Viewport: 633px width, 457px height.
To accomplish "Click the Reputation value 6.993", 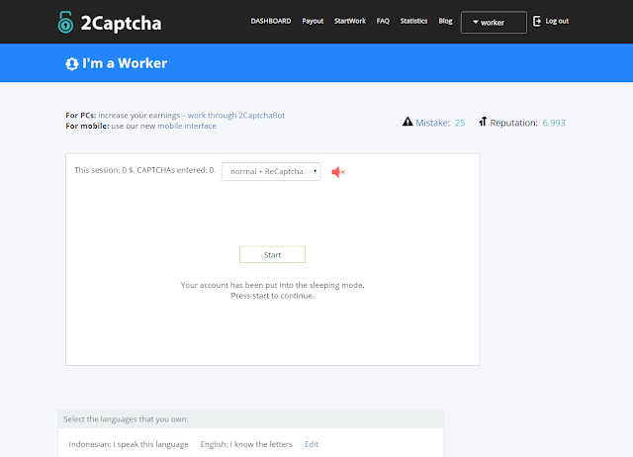I will [x=554, y=123].
